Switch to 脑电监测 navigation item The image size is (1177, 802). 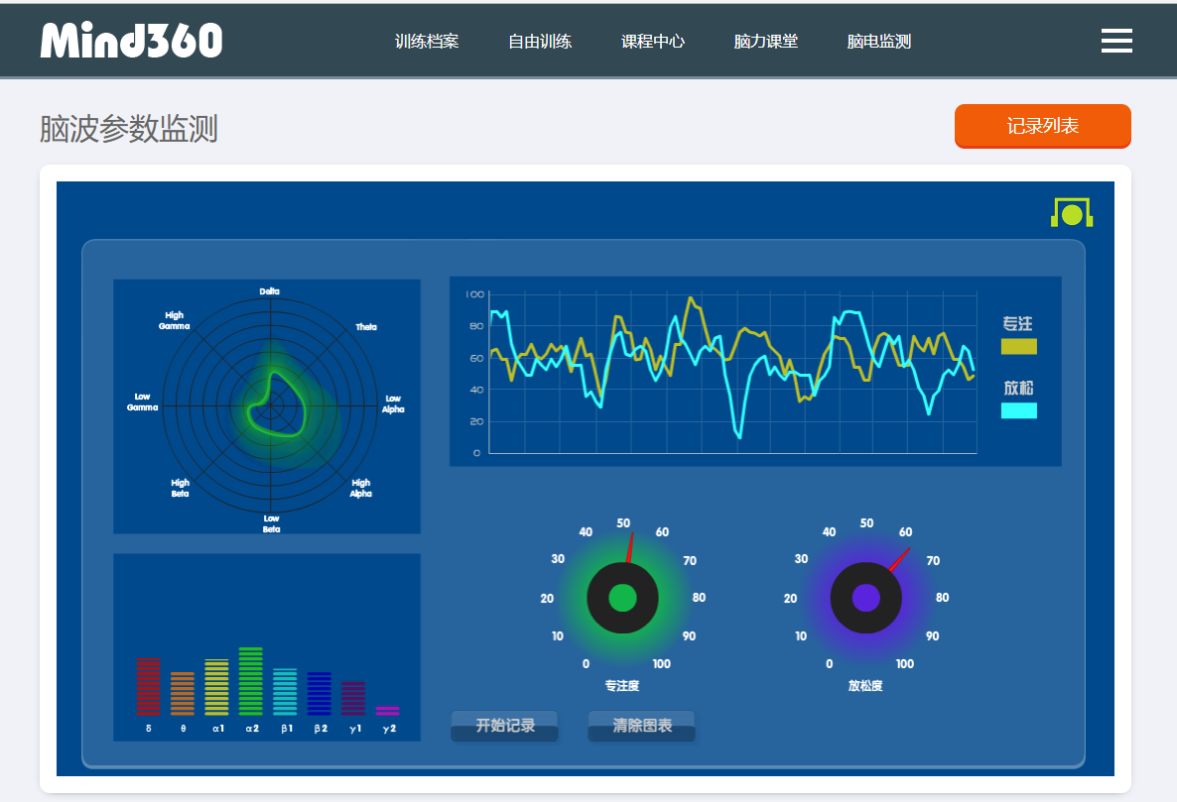point(879,42)
